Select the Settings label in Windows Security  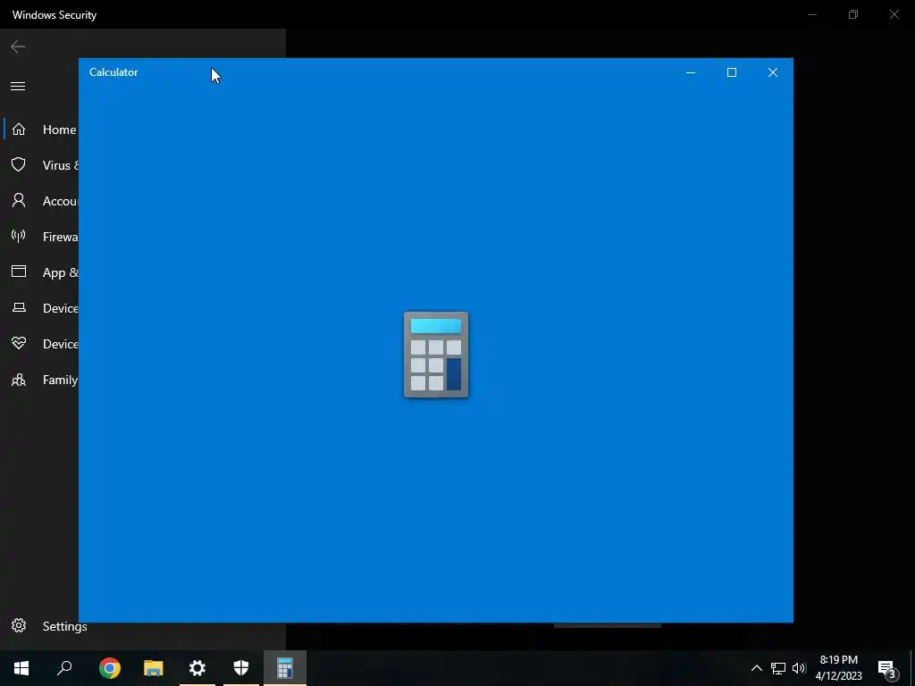[x=64, y=626]
